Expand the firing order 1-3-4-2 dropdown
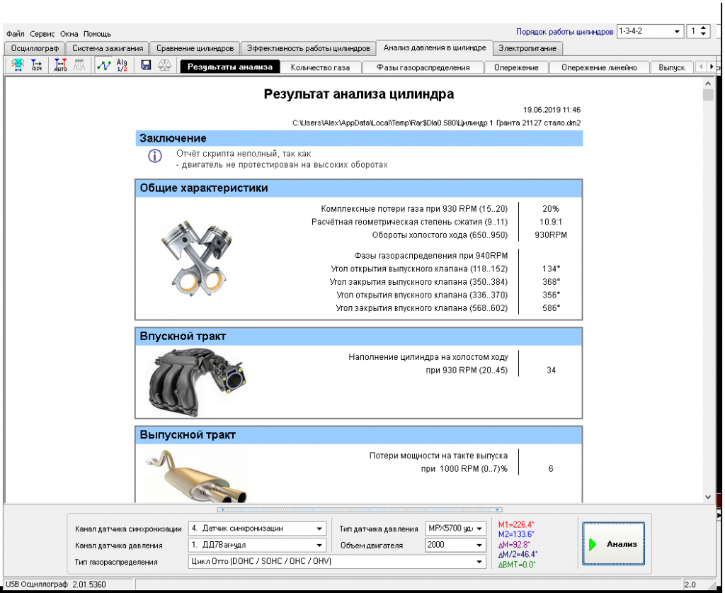 pyautogui.click(x=676, y=31)
